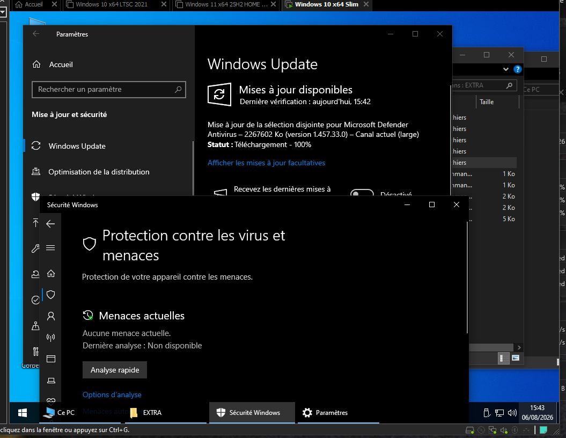This screenshot has width=566, height=438.
Task: Click the VMware CD/DVD drive status icon
Action: tap(481, 430)
